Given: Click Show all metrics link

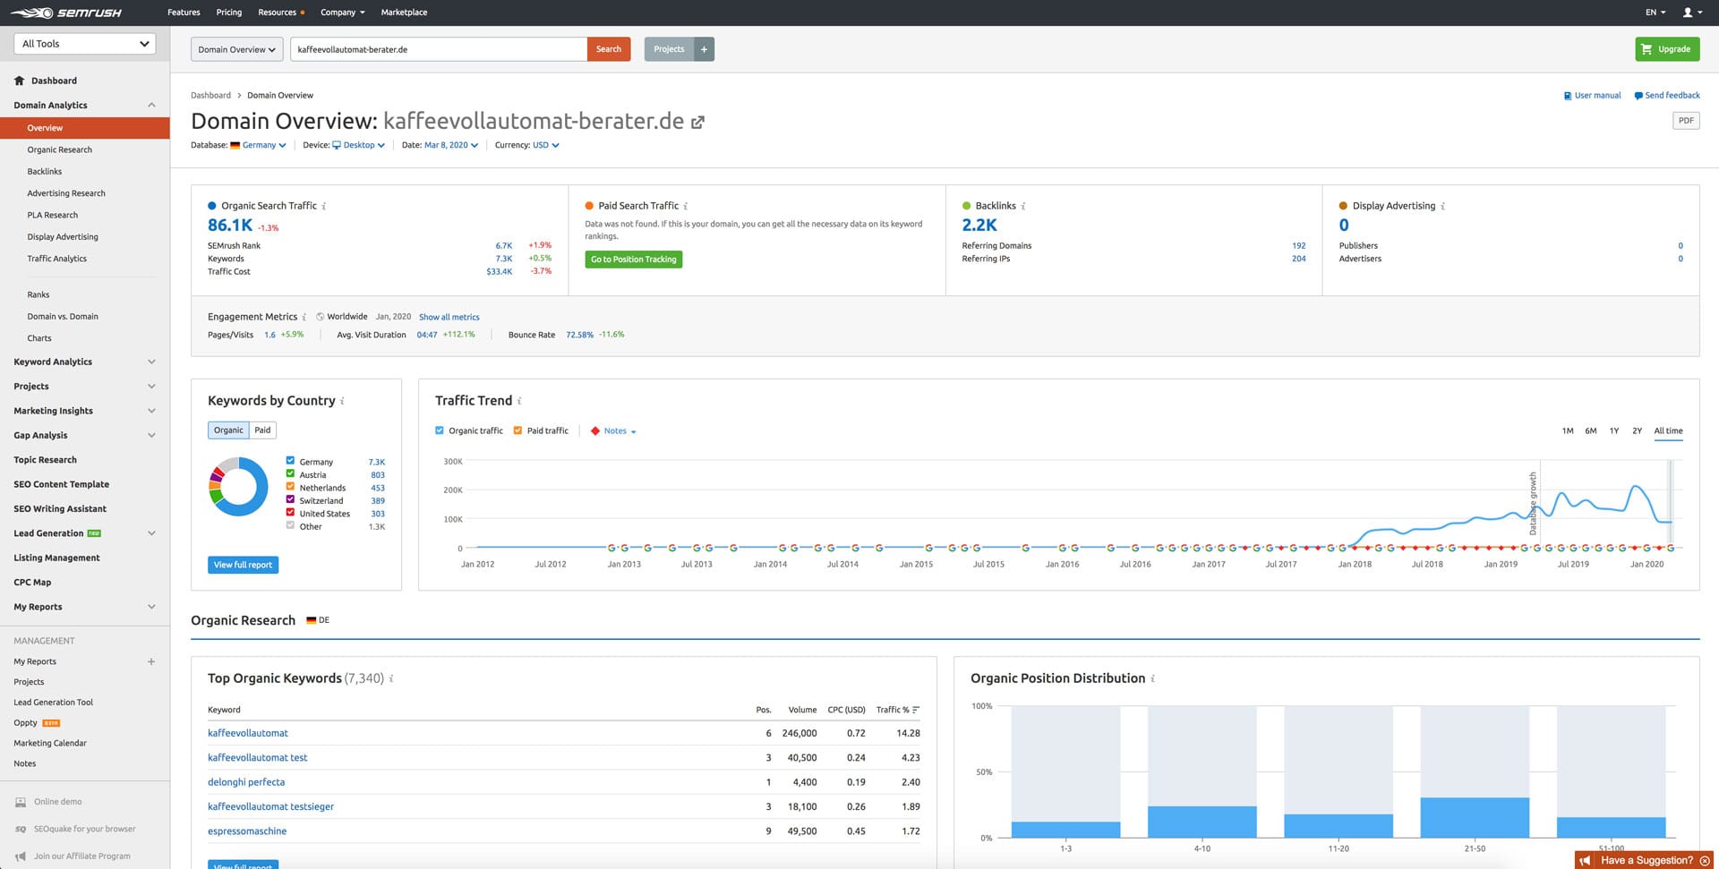Looking at the screenshot, I should click(x=449, y=317).
